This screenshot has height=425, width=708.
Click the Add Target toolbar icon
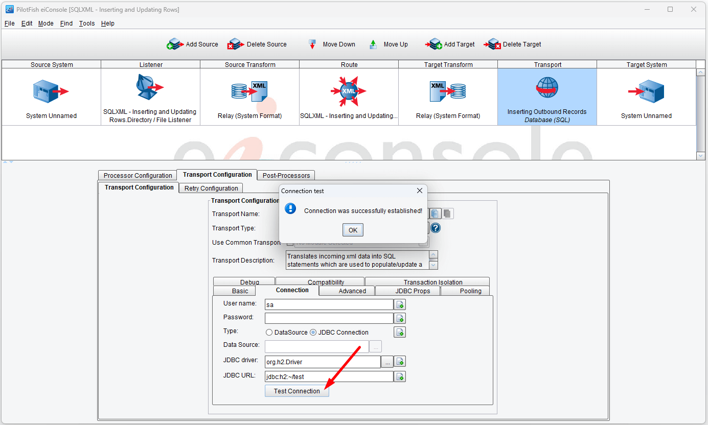pyautogui.click(x=433, y=44)
